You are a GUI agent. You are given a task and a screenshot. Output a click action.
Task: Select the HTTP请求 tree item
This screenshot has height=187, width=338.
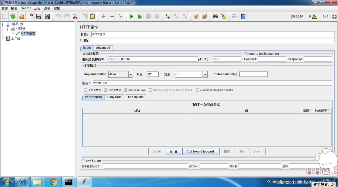click(28, 33)
